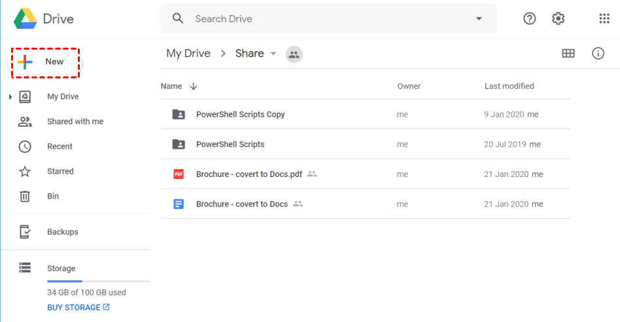Click into the Search Drive field

[327, 19]
